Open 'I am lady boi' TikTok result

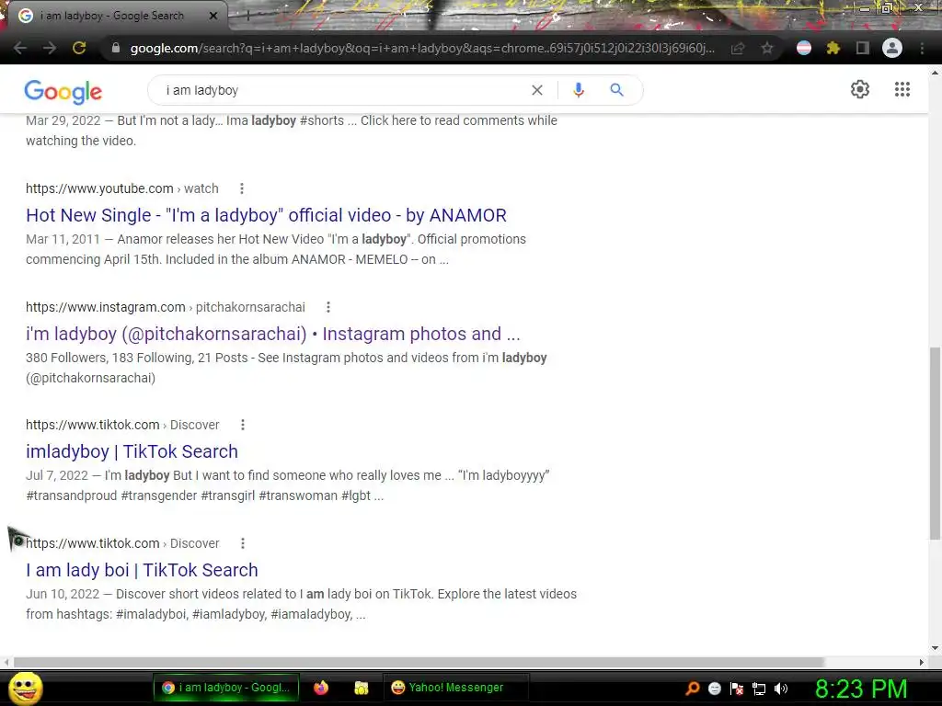coord(142,570)
